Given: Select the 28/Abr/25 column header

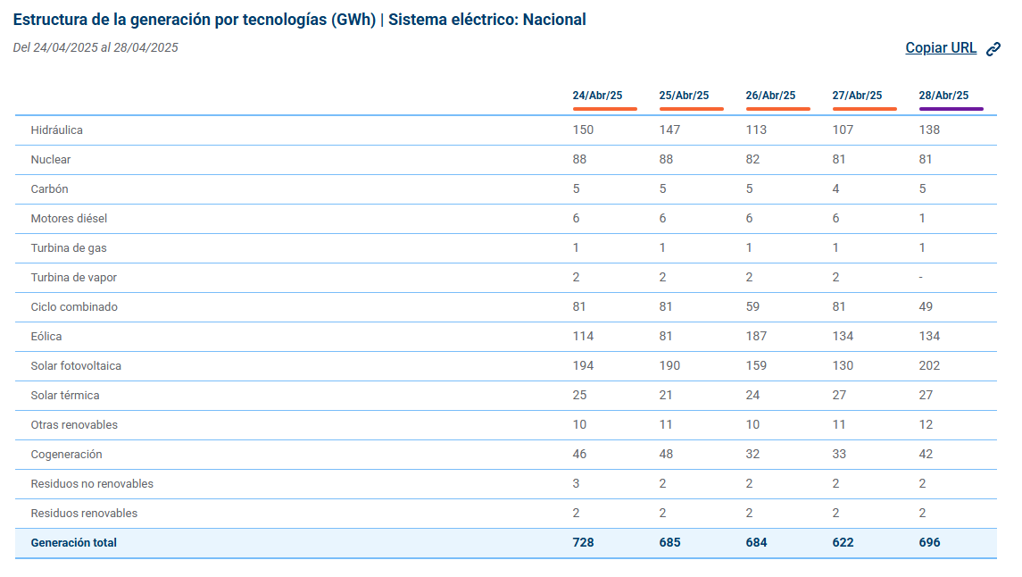Looking at the screenshot, I should click(943, 96).
